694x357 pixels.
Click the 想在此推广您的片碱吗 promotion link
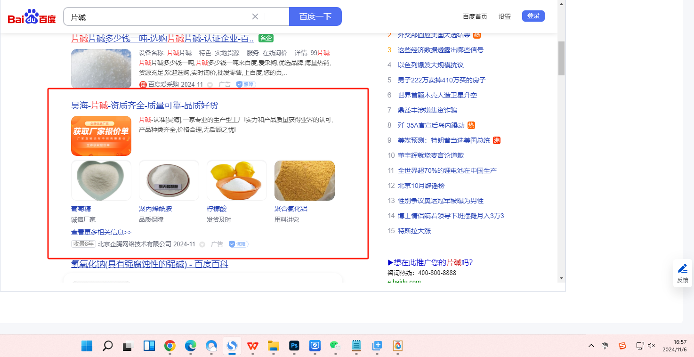[430, 263]
